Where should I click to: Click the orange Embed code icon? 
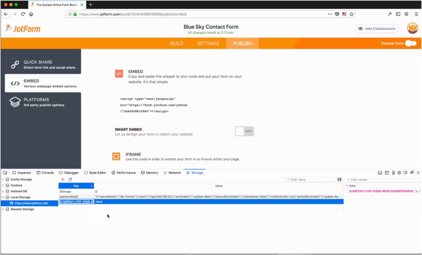(x=119, y=74)
